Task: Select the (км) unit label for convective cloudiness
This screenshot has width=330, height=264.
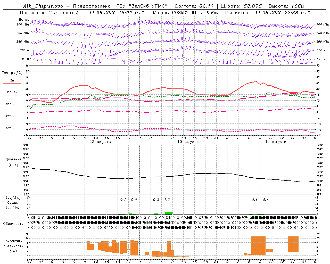Action: 13,251
